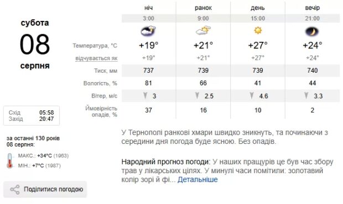Click the sunny icon at 15:00
Screen dimensions: 343x204
[258, 30]
